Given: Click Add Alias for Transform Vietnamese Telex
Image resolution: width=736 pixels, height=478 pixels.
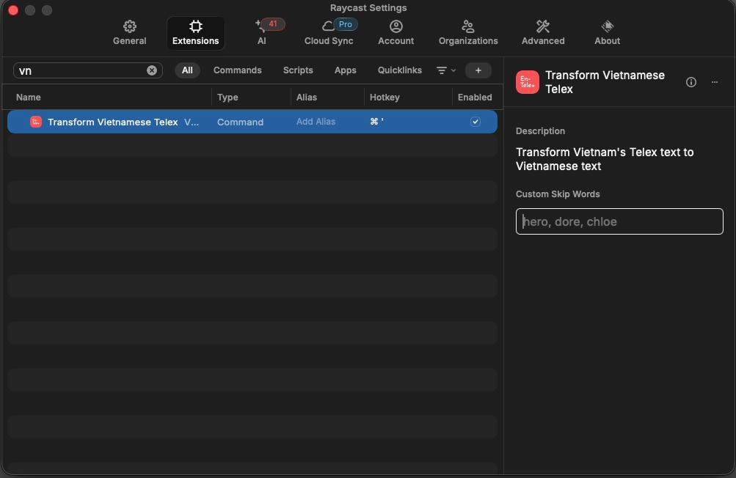Looking at the screenshot, I should pos(316,122).
